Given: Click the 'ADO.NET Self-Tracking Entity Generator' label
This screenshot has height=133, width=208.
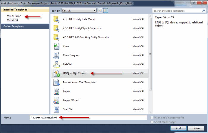Looking at the screenshot, I should click(x=86, y=37).
